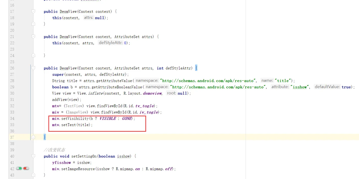Collapse the setSettingOn method at line 40
The width and height of the screenshot is (359, 179).
[x=33, y=156]
